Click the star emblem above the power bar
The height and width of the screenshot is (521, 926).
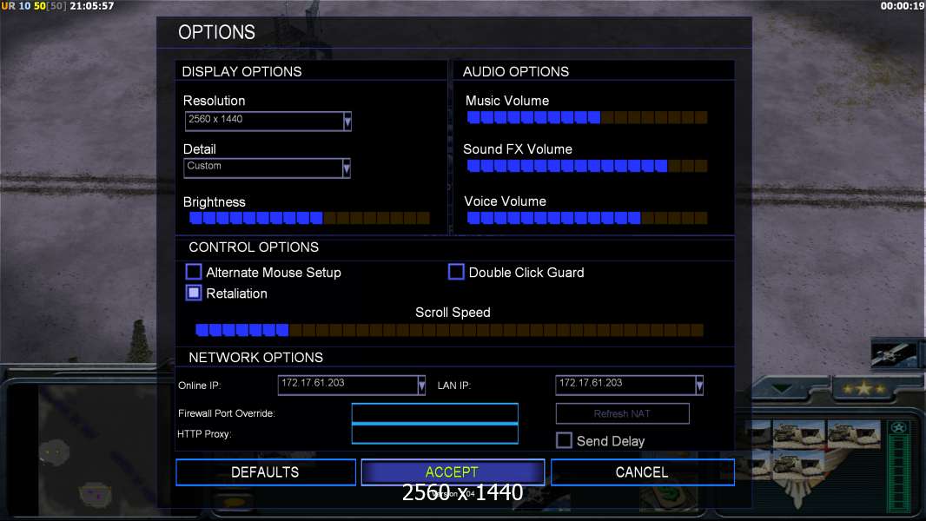click(x=899, y=428)
